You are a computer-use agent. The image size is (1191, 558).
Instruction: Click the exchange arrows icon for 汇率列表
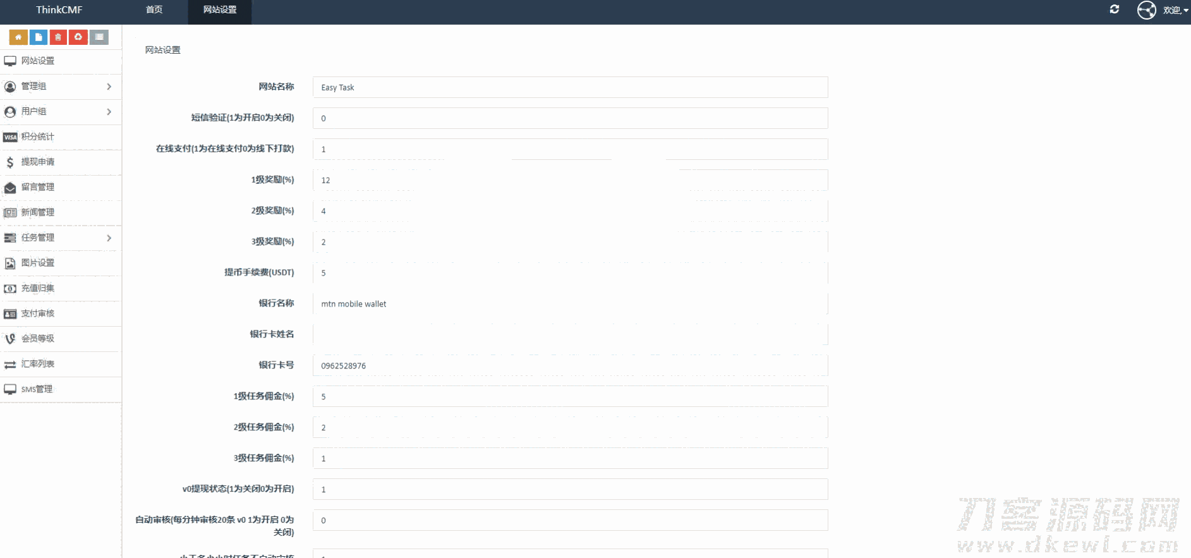pos(10,365)
